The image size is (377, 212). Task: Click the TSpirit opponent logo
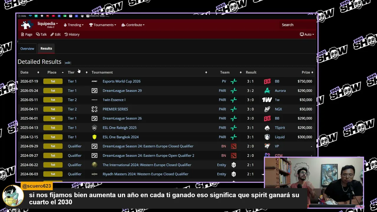(x=267, y=128)
